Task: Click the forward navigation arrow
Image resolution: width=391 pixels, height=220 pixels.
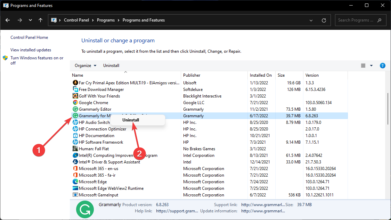Action: pos(20,20)
